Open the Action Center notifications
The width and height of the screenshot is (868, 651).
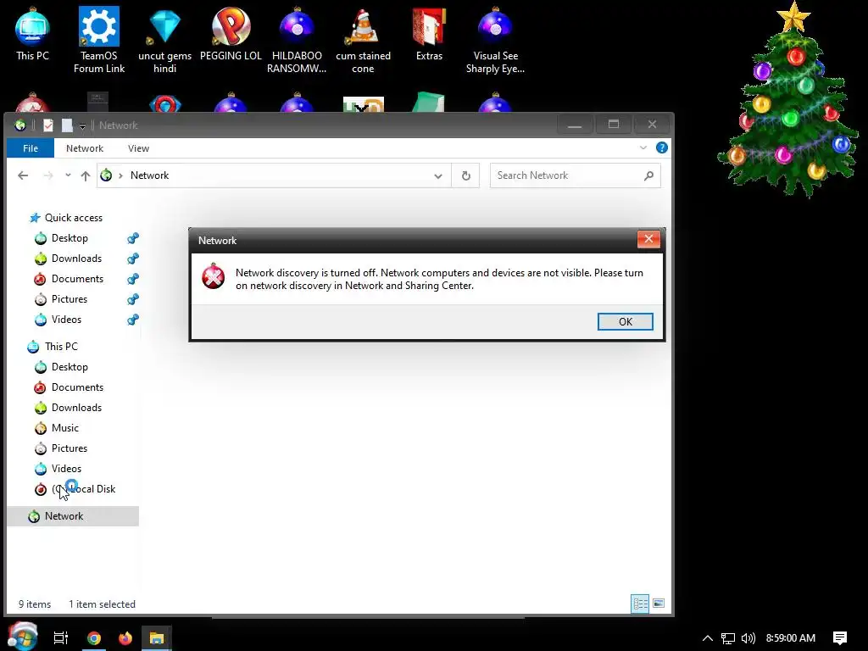click(840, 638)
